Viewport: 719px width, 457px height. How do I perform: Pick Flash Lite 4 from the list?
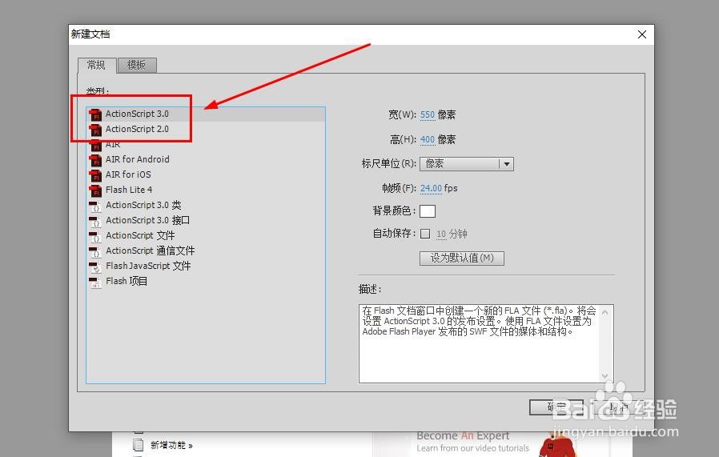coord(206,190)
